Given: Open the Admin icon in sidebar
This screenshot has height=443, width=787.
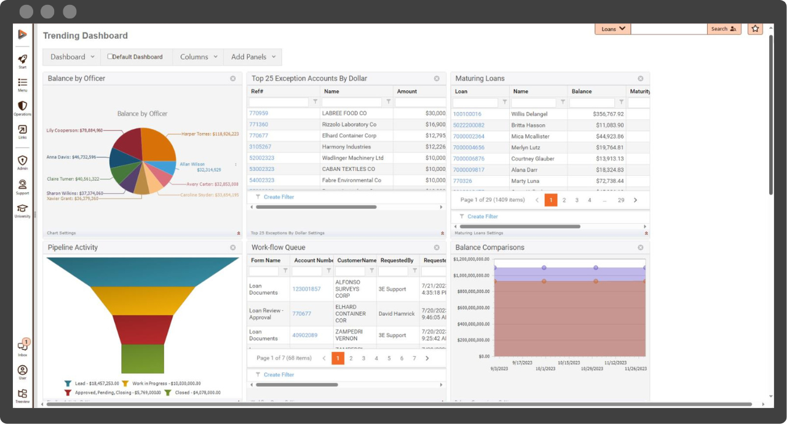Looking at the screenshot, I should [x=22, y=162].
